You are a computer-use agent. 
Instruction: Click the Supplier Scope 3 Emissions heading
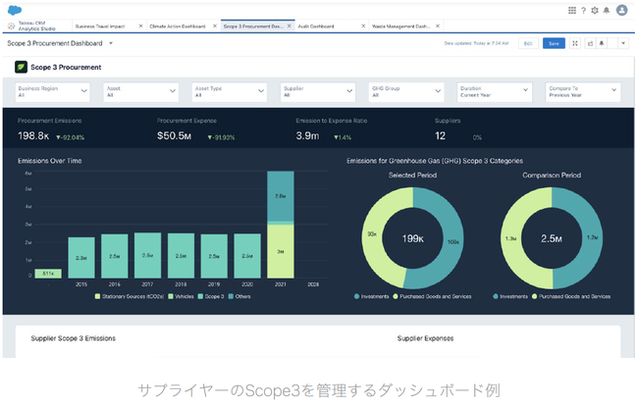click(x=74, y=338)
